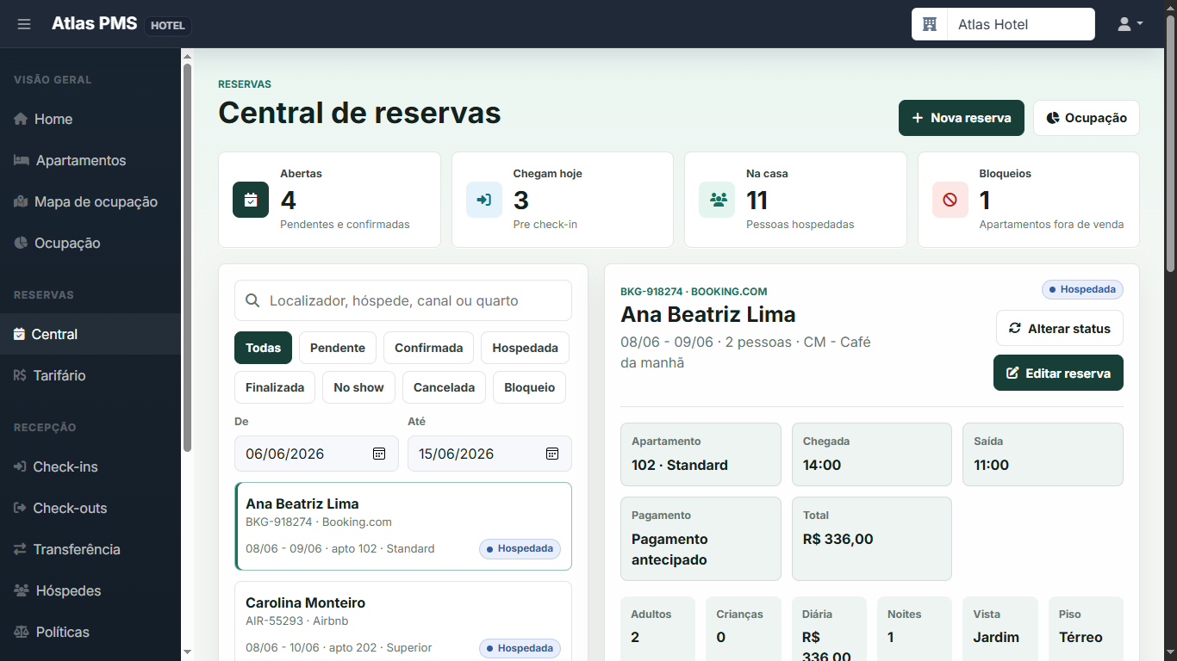Click the Bloqueios prohibited icon

[950, 200]
